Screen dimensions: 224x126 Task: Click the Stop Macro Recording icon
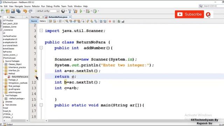click(x=114, y=21)
